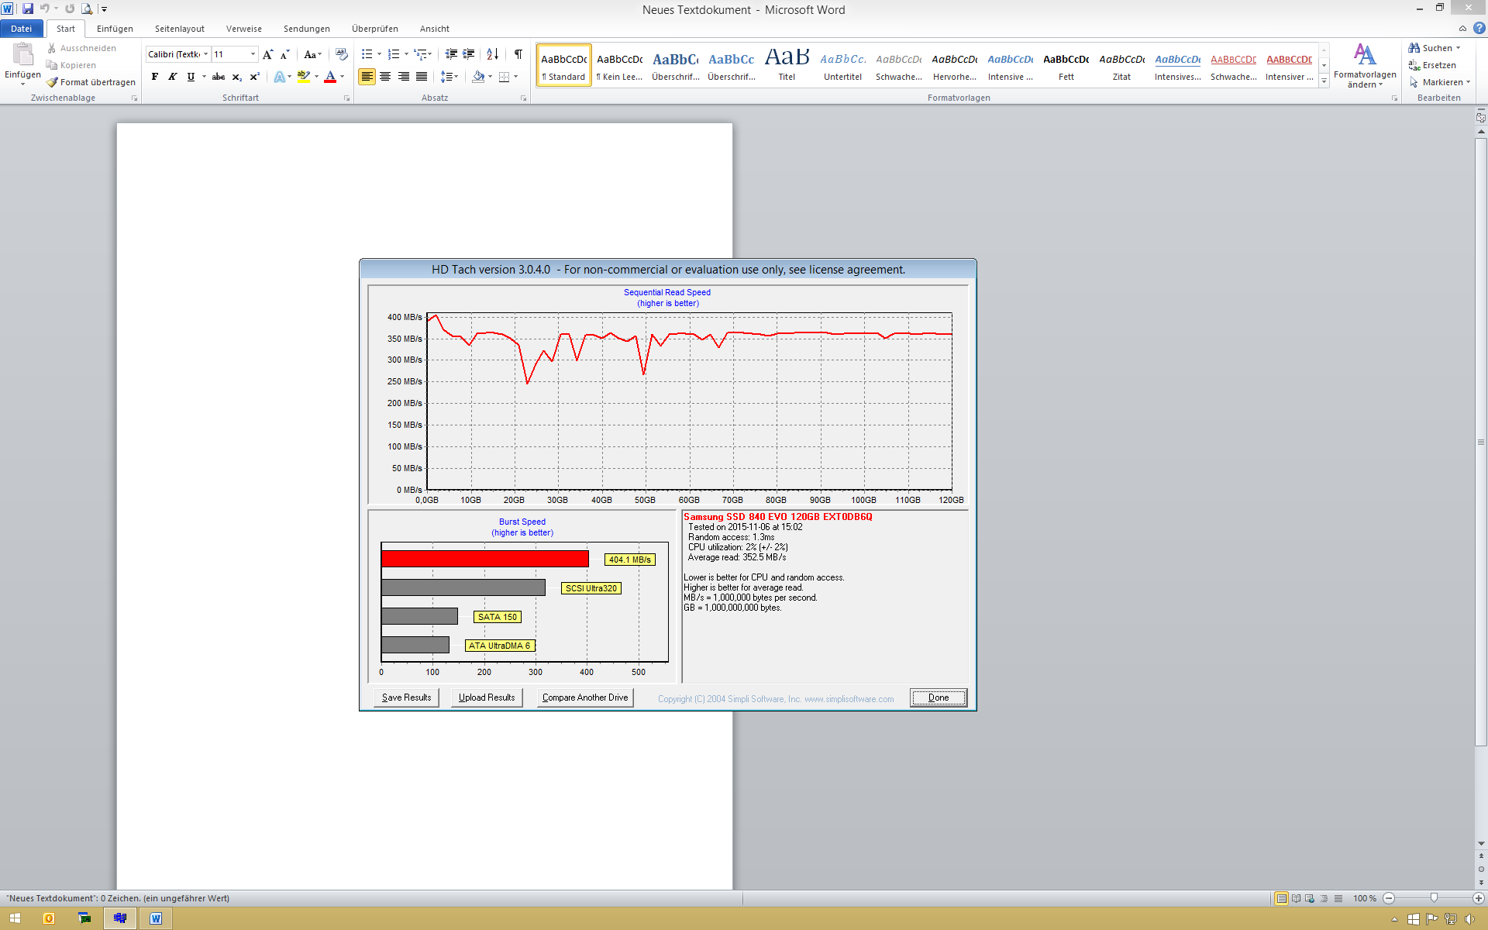Center-align the paragraph text
Screen dimensions: 1488x930
385,77
